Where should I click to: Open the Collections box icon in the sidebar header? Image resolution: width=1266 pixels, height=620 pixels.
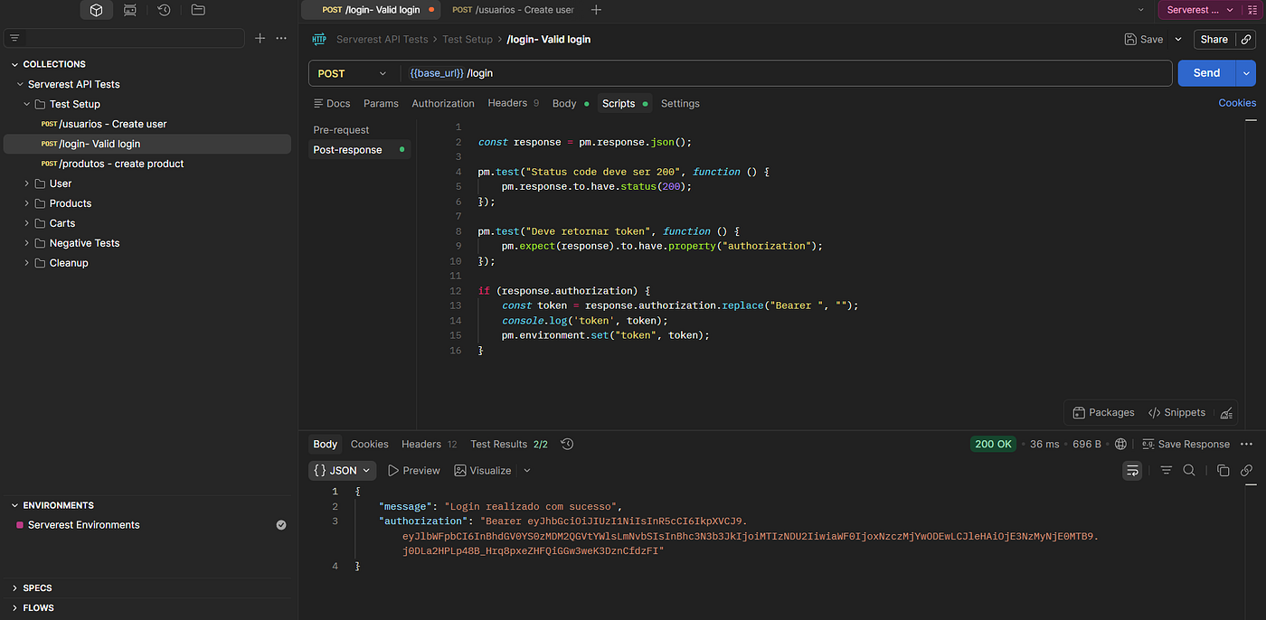(x=96, y=10)
